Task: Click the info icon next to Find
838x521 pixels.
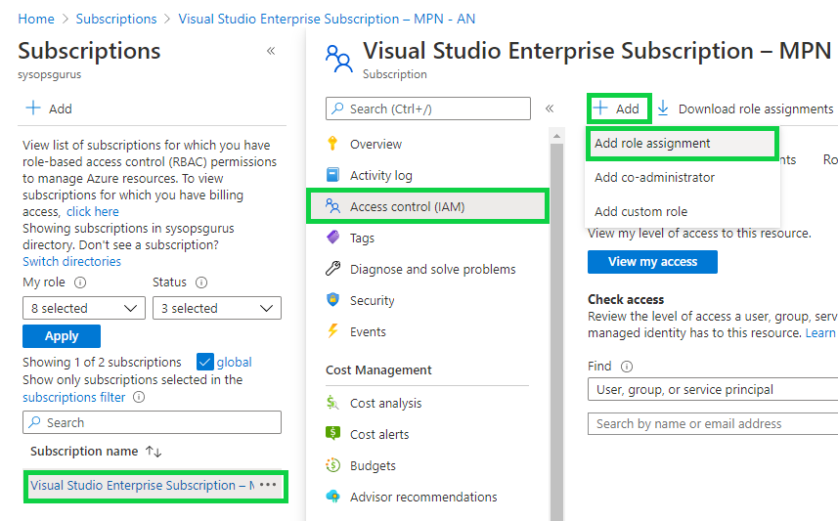Action: (x=627, y=366)
